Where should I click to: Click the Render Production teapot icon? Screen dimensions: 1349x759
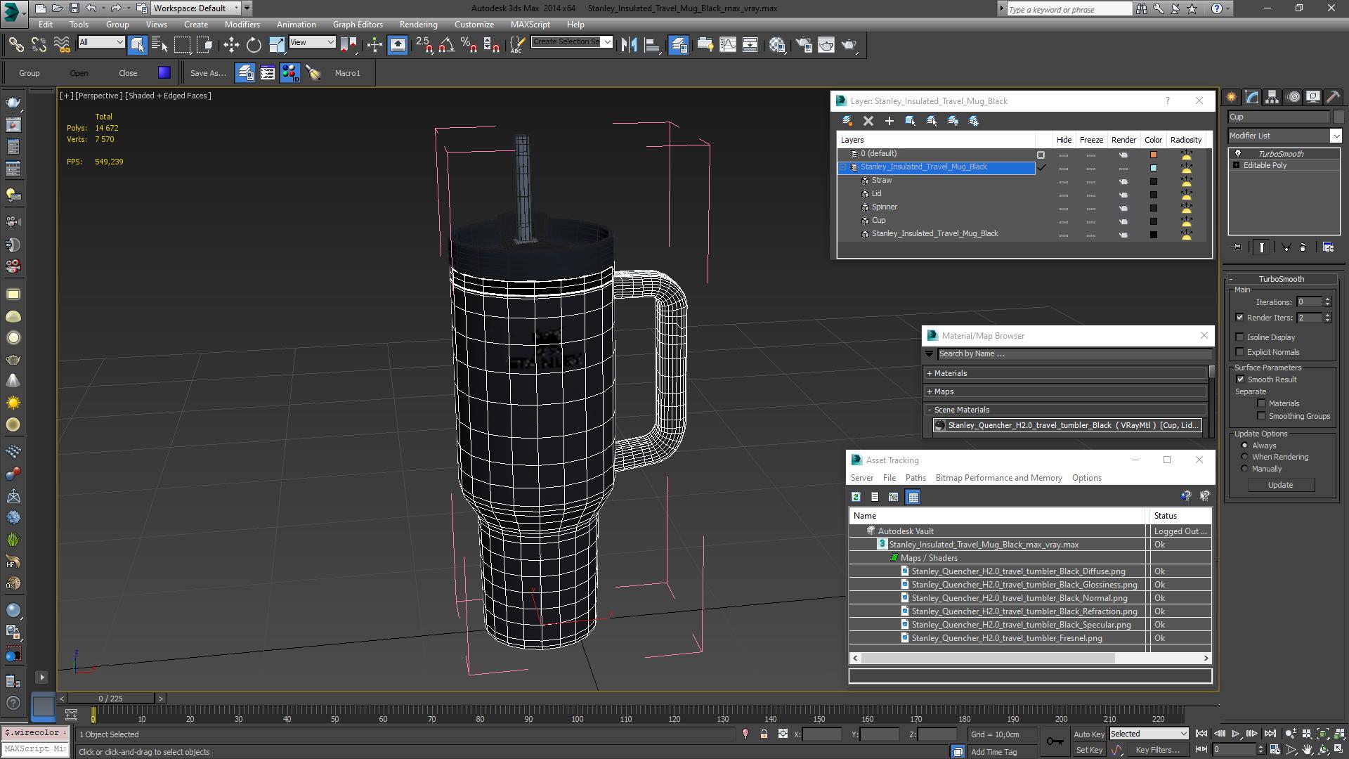[x=849, y=45]
